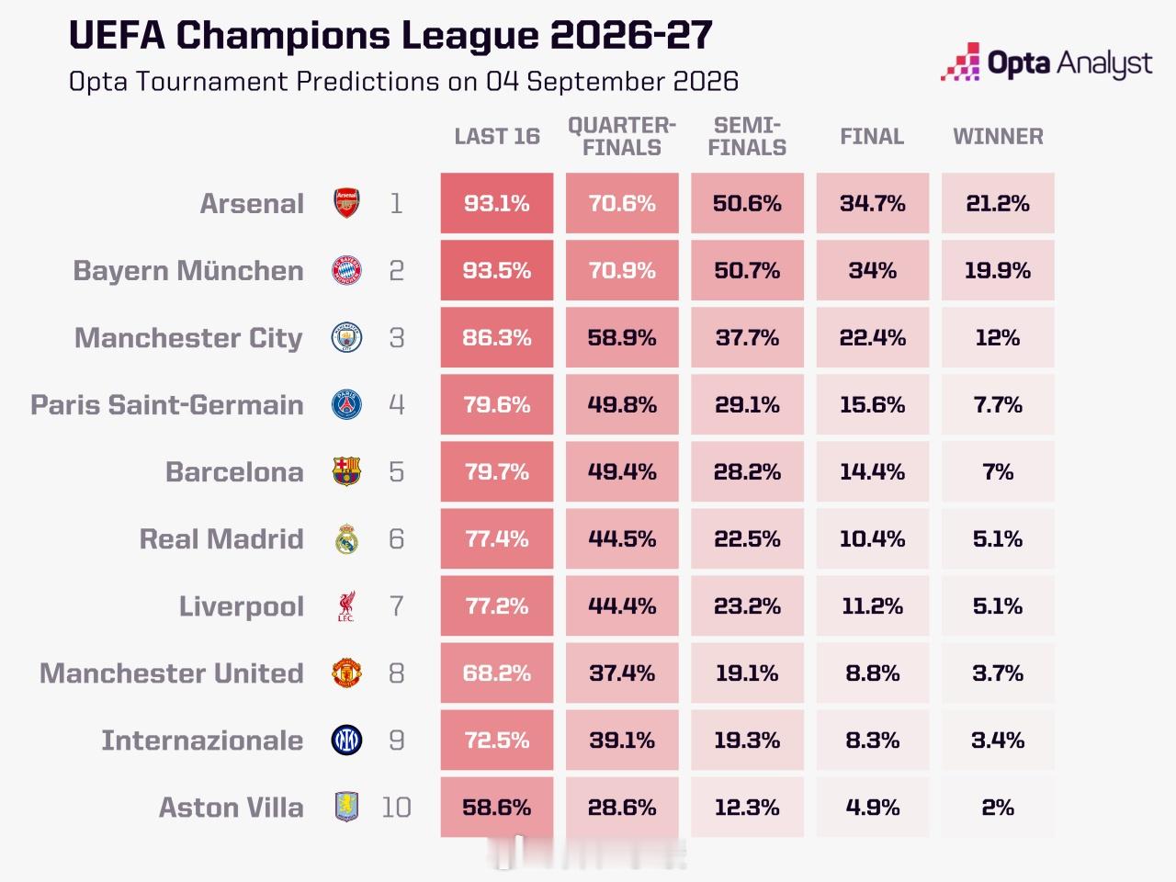Select the QUARTER-FINALS column header
The width and height of the screenshot is (1176, 882).
coord(622,136)
